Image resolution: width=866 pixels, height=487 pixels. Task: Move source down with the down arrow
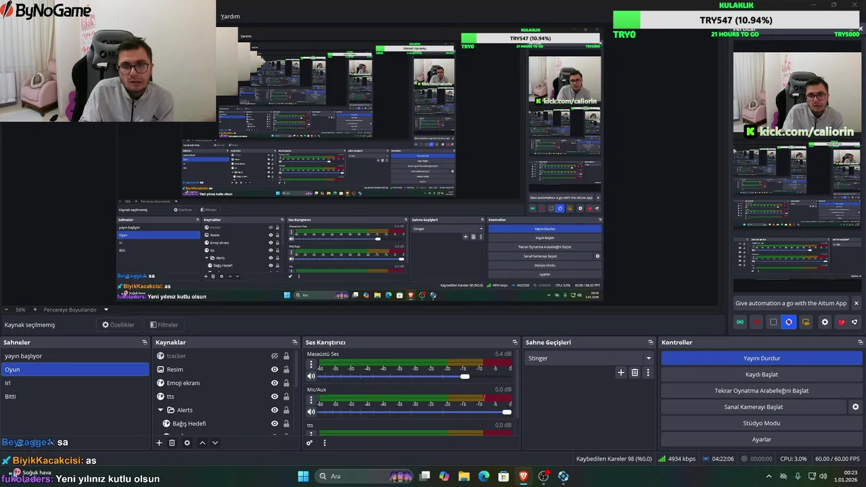[214, 443]
